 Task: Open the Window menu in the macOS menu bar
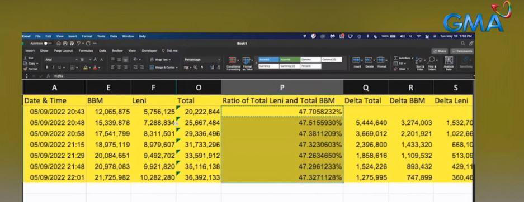point(128,36)
